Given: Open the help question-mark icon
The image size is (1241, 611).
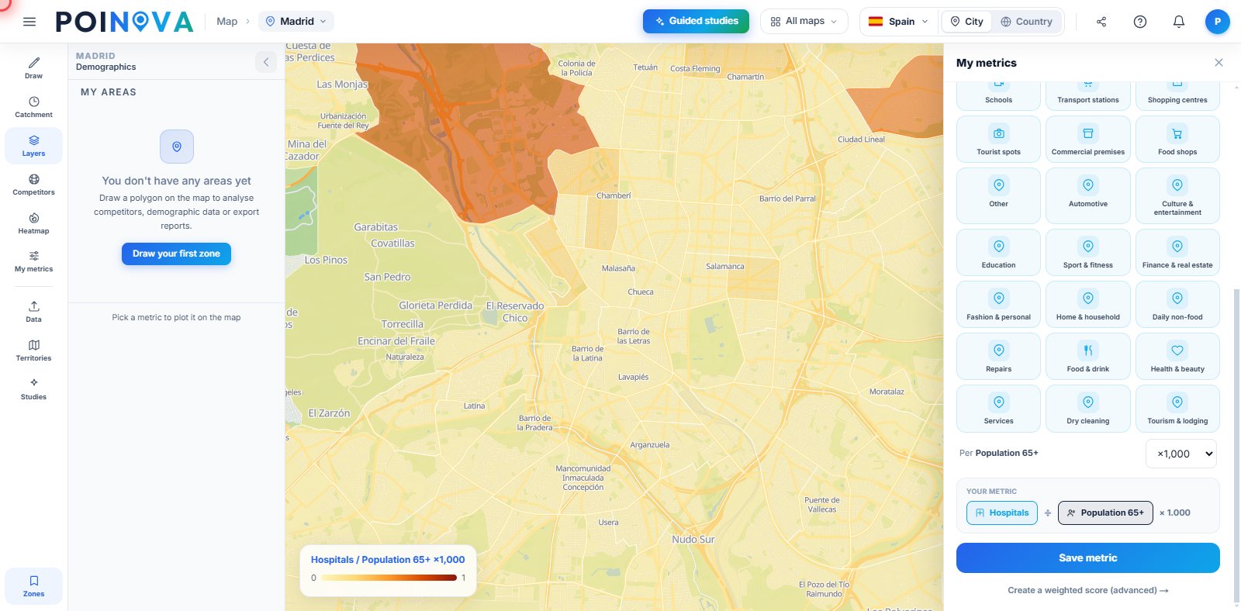Looking at the screenshot, I should [1140, 22].
